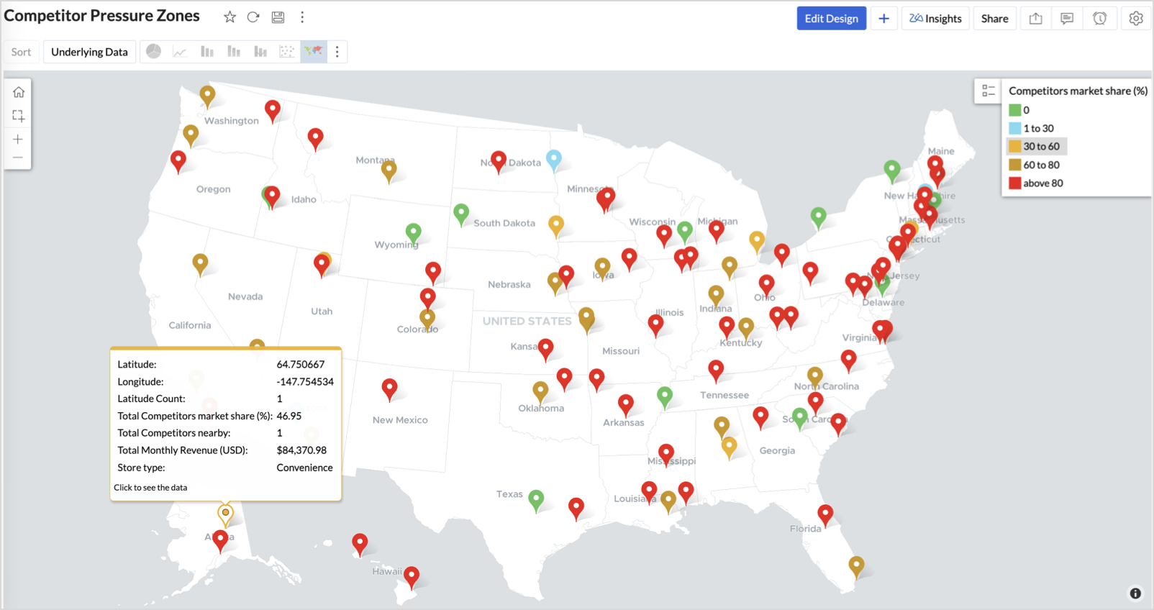This screenshot has width=1154, height=610.
Task: Click the export icon
Action: coord(1035,19)
